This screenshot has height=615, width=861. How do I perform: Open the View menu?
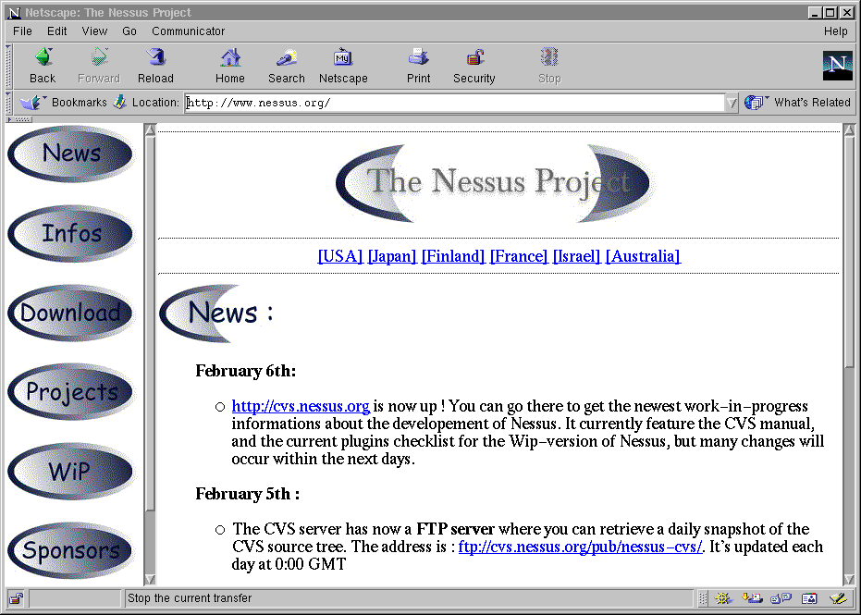tap(94, 31)
